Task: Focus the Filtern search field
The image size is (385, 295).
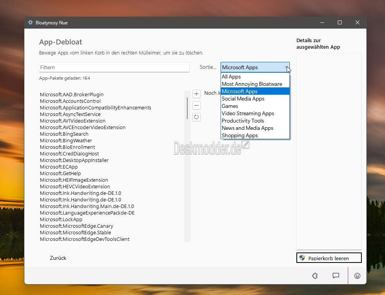Action: 114,67
